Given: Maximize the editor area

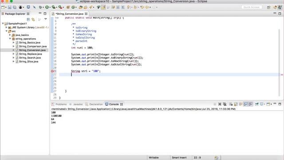Looking at the screenshot, I should pos(280,14).
